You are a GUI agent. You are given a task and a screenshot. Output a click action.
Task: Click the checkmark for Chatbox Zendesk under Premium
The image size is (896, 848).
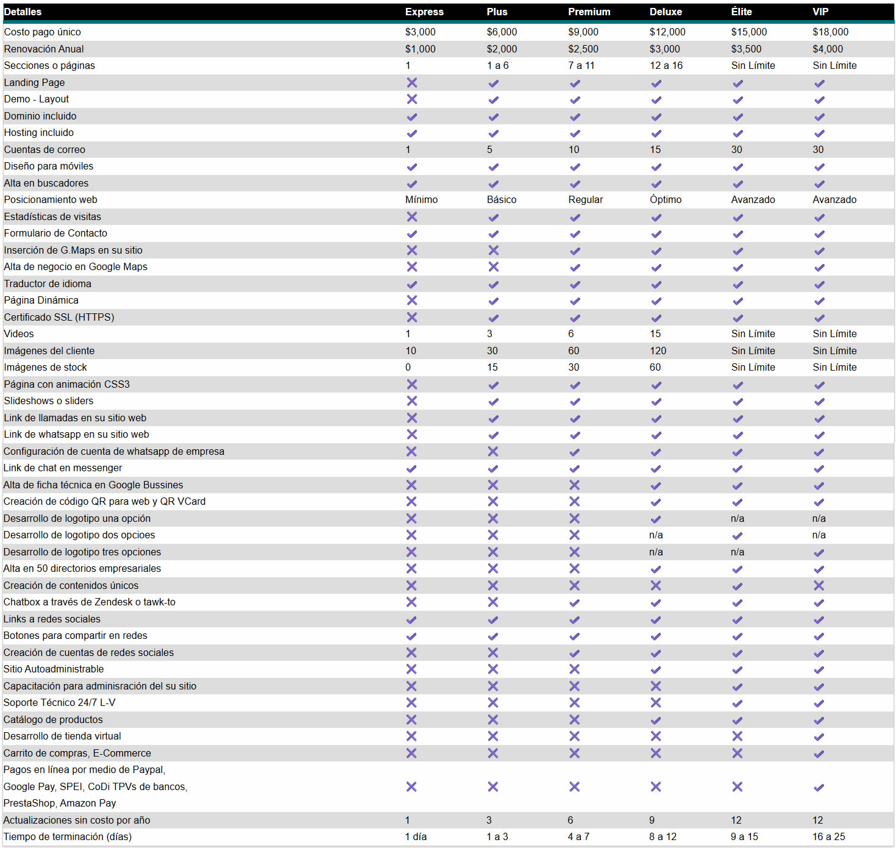point(574,603)
